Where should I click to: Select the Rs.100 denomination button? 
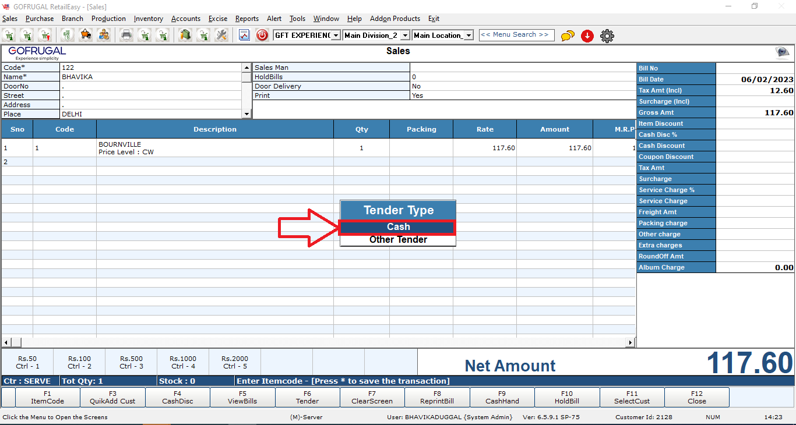pos(79,362)
